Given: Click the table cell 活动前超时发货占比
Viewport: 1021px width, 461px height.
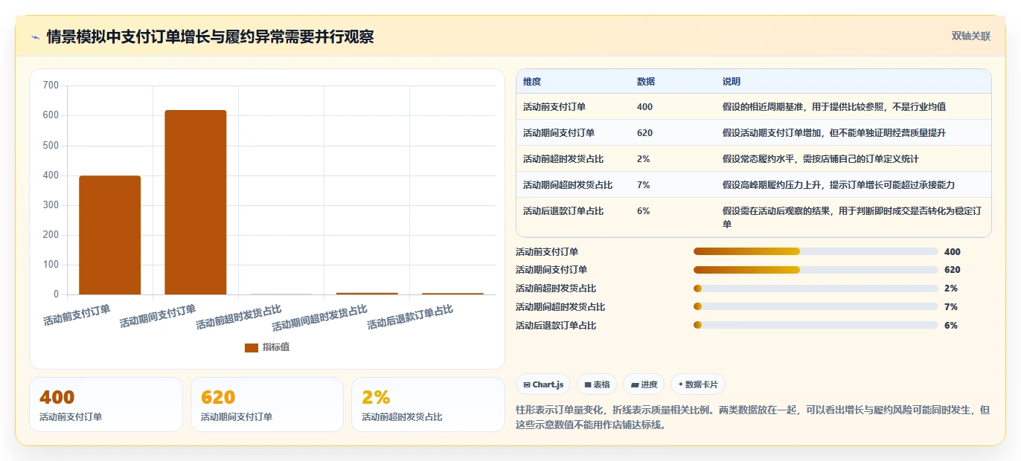Looking at the screenshot, I should click(x=563, y=159).
